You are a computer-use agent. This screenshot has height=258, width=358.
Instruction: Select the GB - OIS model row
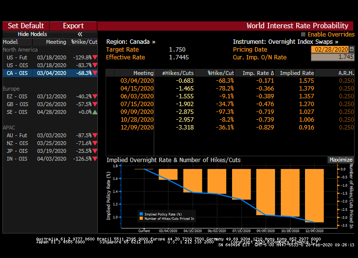point(50,104)
